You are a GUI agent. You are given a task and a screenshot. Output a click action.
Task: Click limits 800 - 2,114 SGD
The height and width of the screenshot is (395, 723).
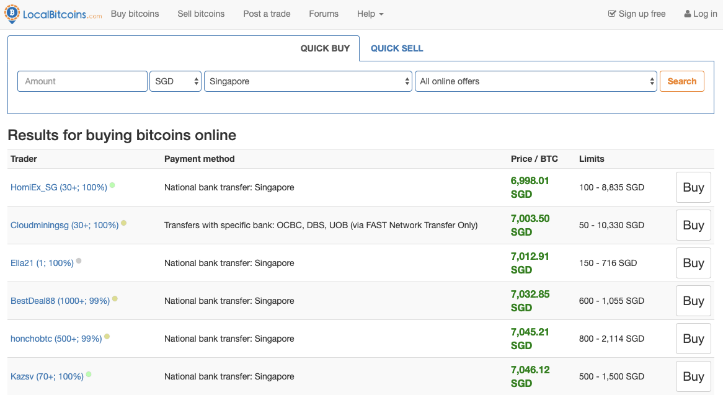[x=611, y=339]
